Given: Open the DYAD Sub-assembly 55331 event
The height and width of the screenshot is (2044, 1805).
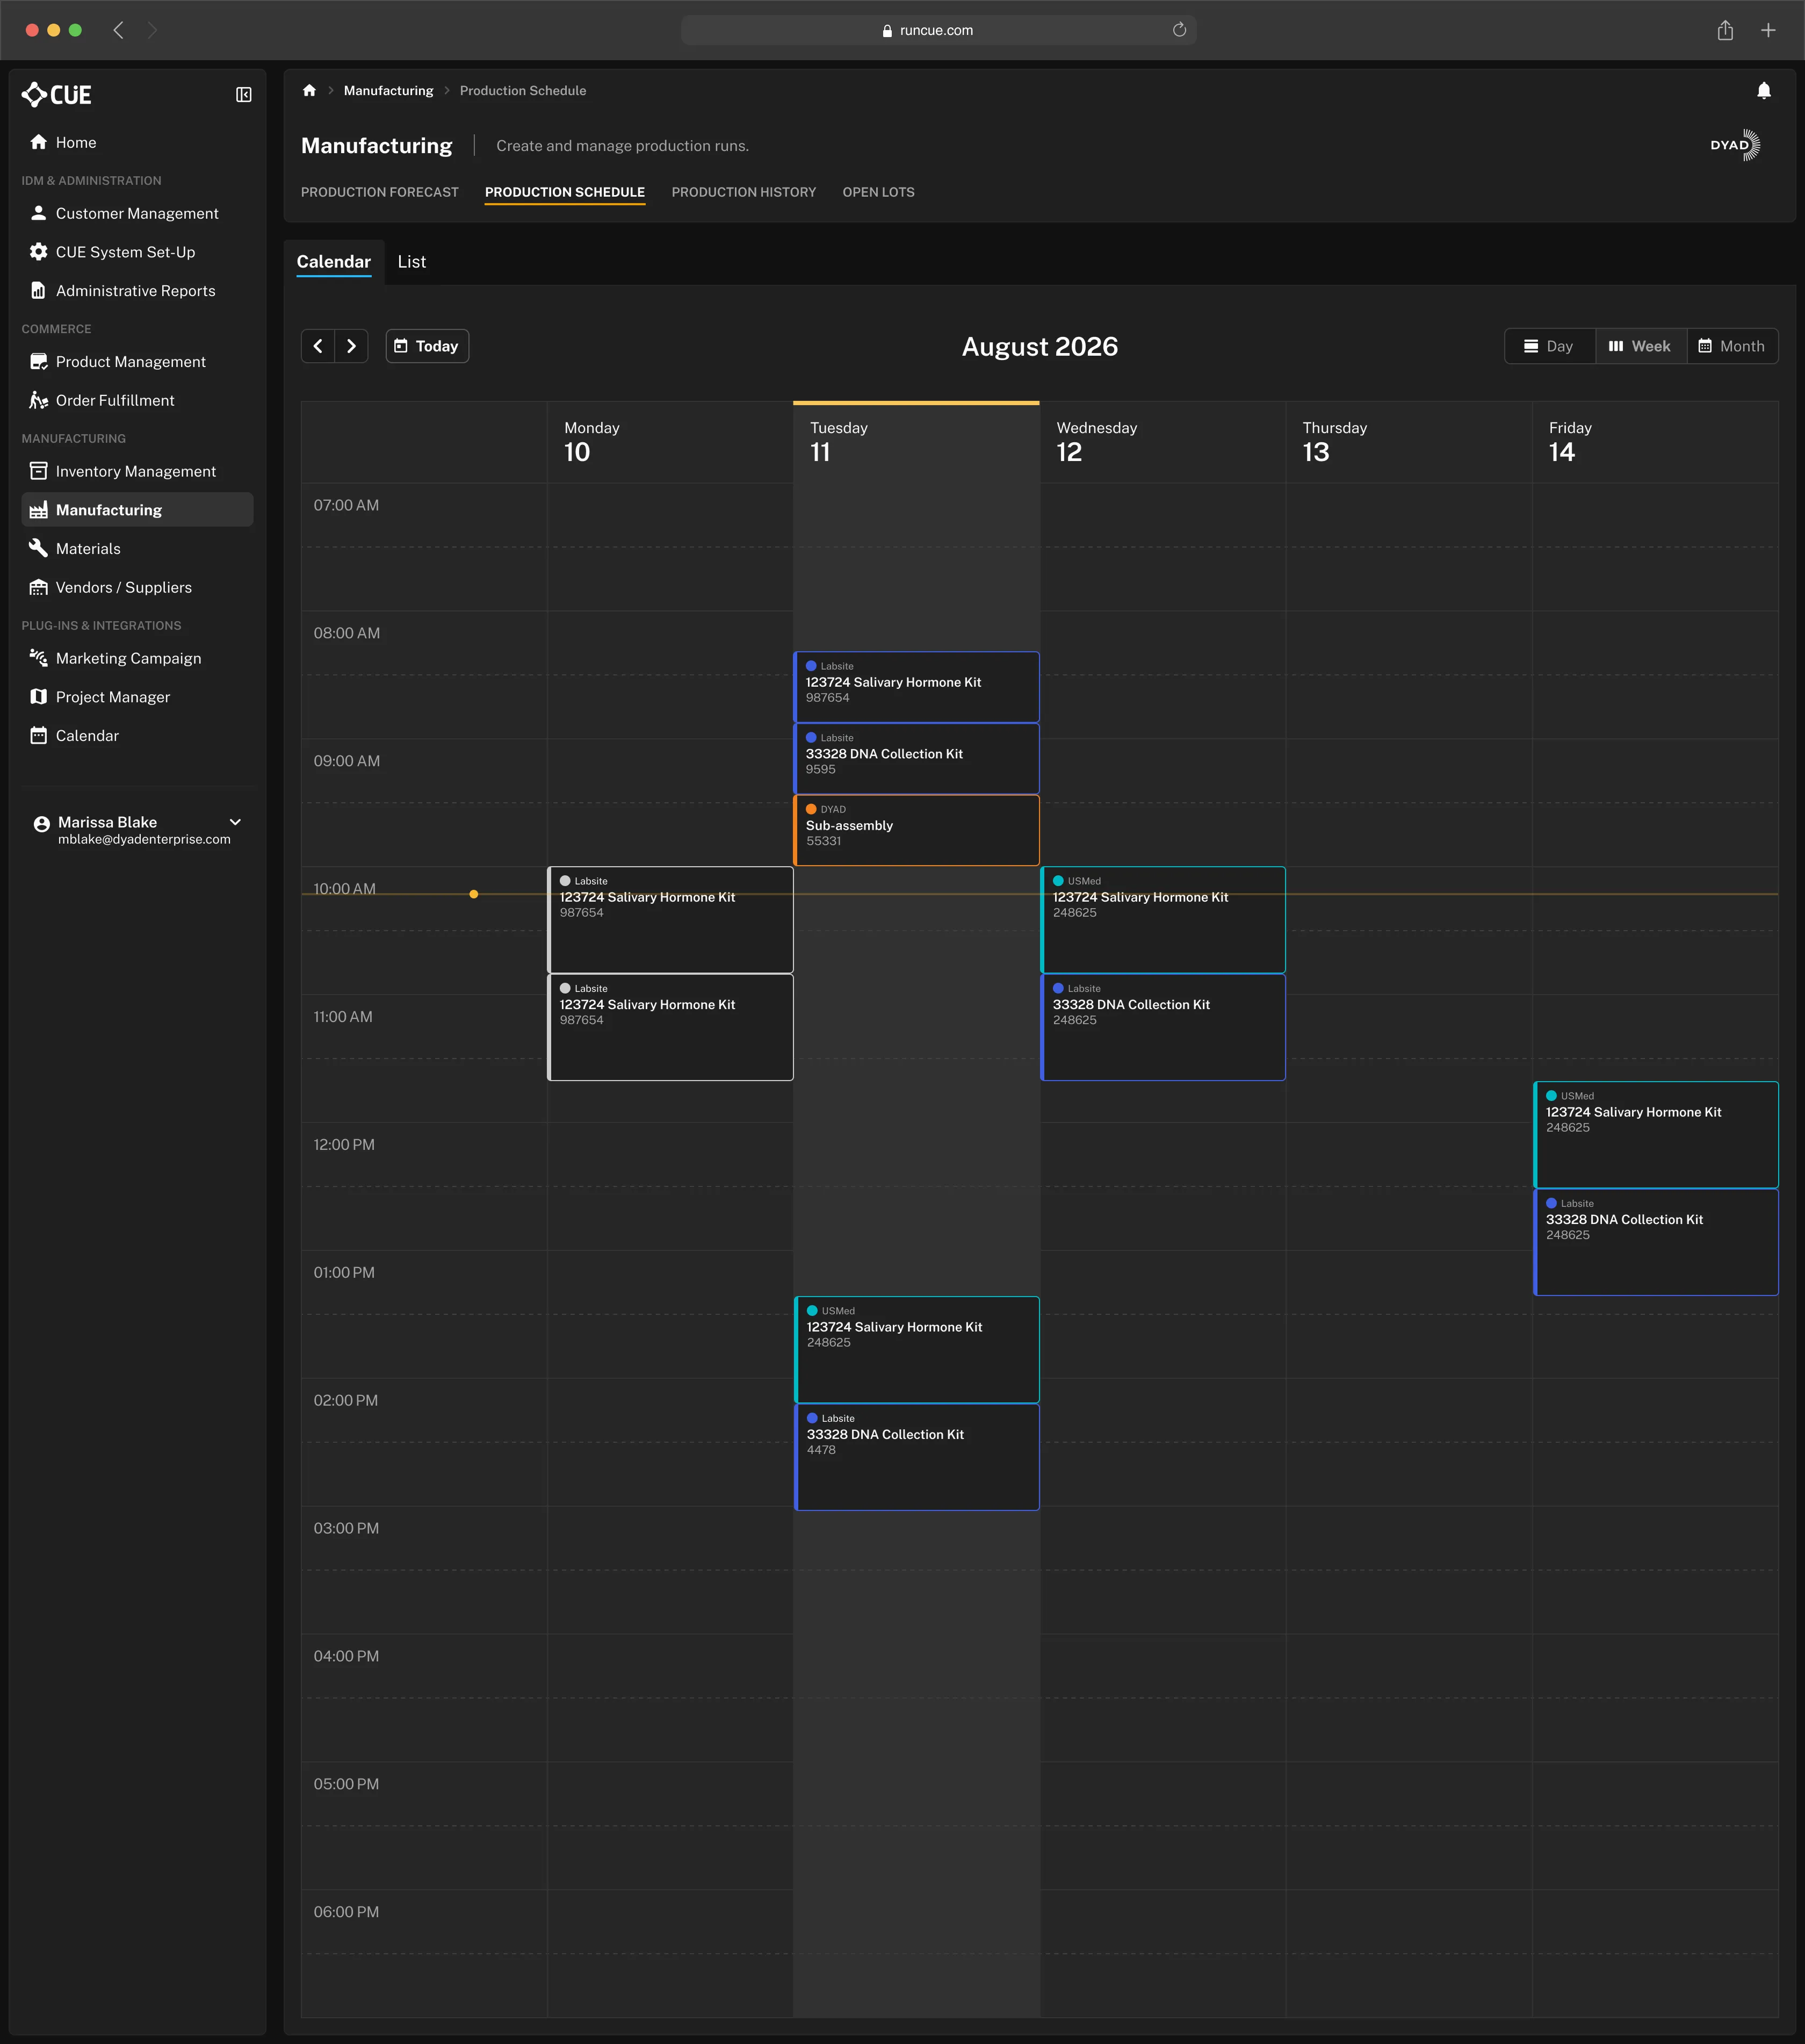Looking at the screenshot, I should [x=916, y=830].
